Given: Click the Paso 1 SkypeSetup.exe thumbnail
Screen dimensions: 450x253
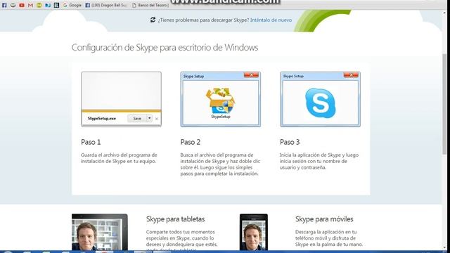Looking at the screenshot, I should point(121,99).
